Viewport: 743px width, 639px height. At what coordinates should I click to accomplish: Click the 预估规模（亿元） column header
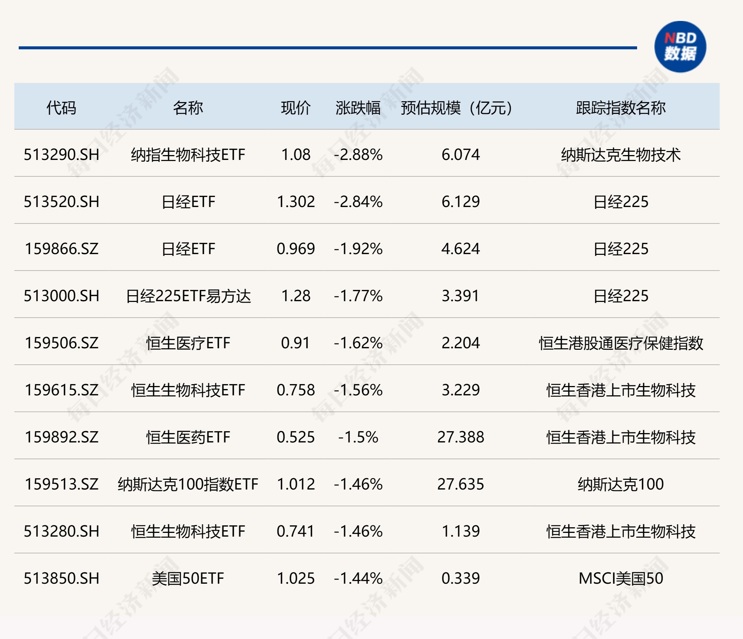tap(457, 108)
